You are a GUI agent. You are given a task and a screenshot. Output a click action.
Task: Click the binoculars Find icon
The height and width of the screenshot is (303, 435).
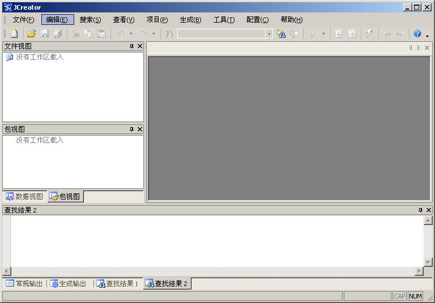[168, 34]
